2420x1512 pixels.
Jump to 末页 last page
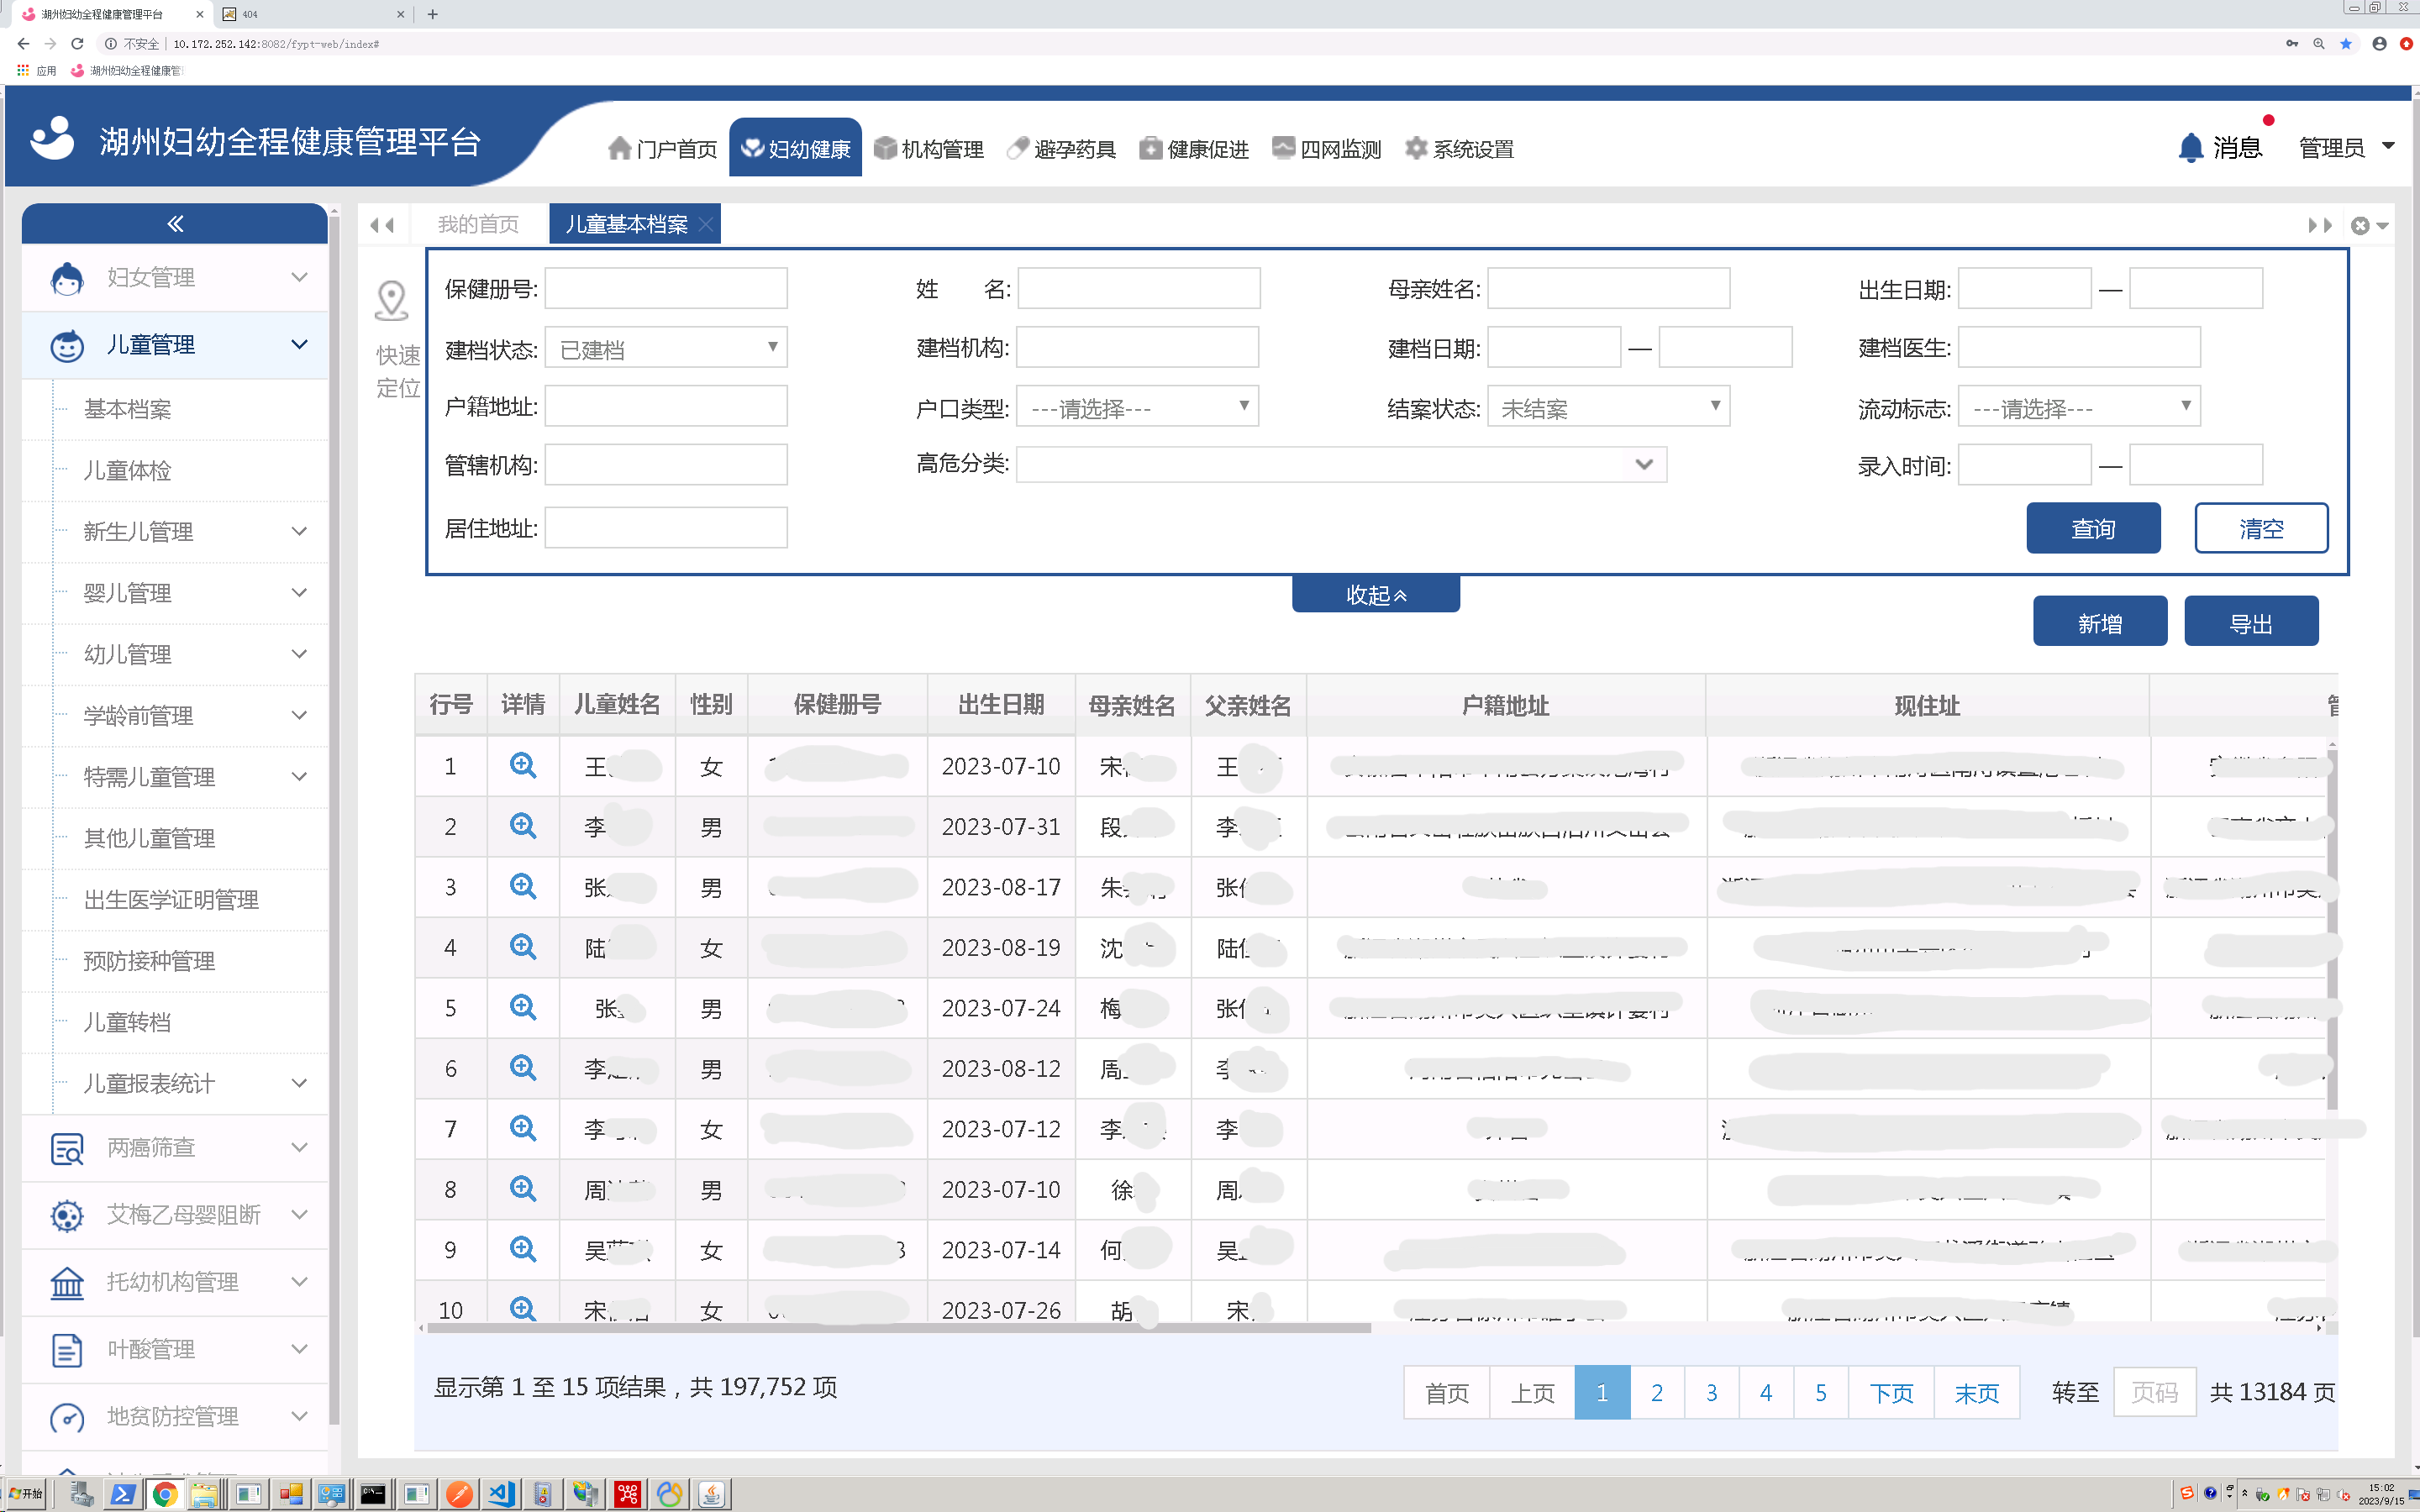tap(1976, 1392)
